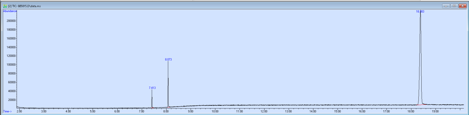Maximize the TIC chromatogram window
469x115 pixels.
click(454, 6)
